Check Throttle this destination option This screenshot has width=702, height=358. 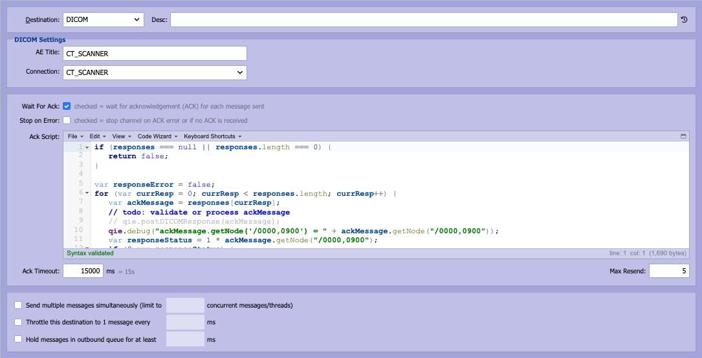point(18,322)
